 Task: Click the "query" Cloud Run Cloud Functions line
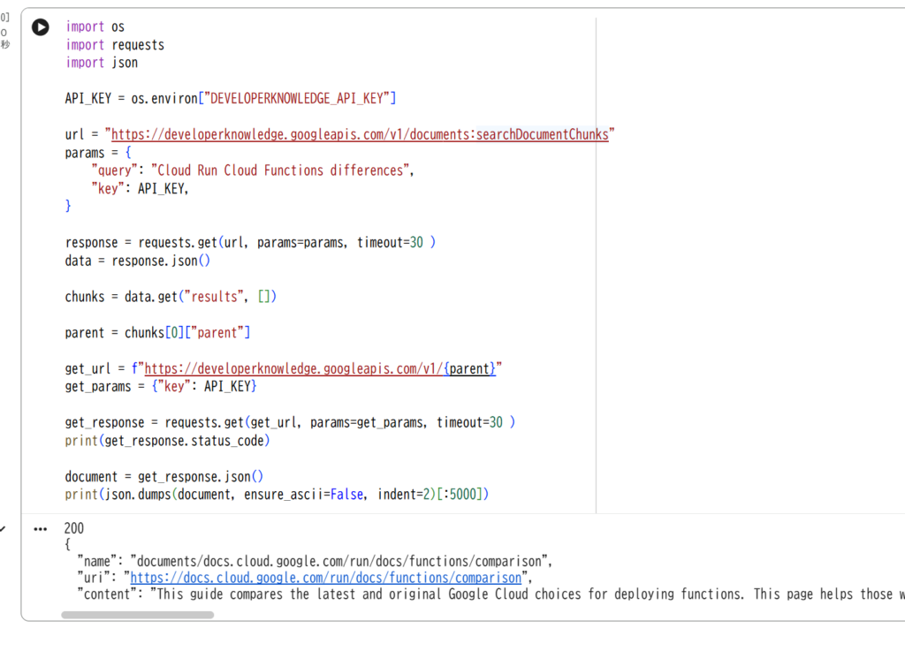click(252, 170)
